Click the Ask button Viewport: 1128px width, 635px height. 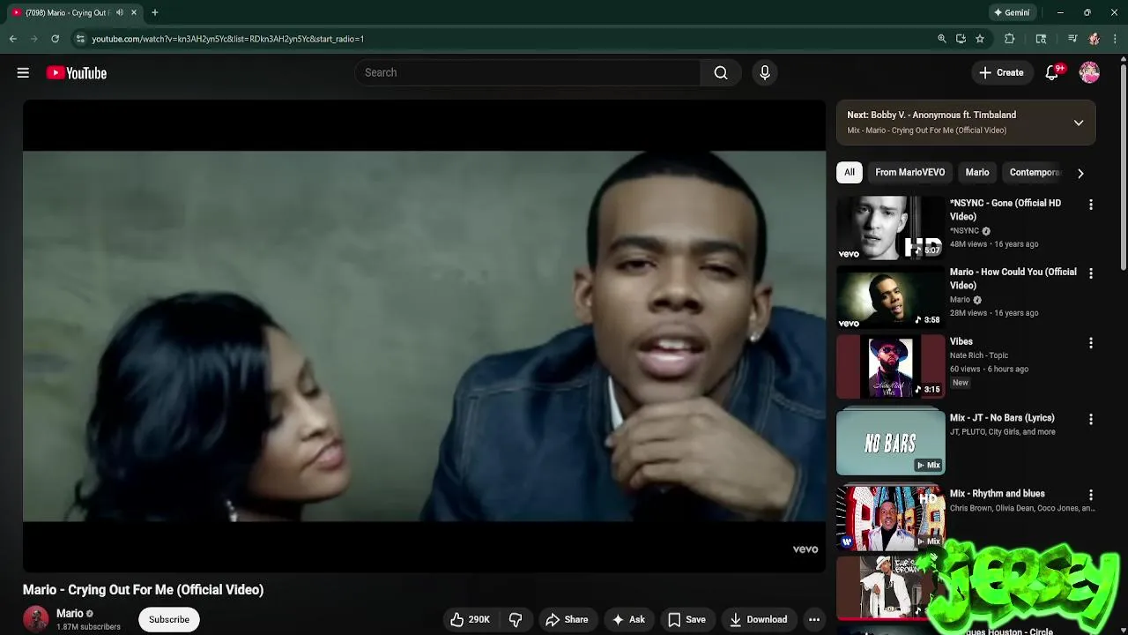[x=628, y=619]
